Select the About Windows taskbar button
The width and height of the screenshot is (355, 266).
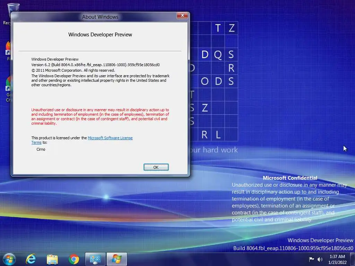click(116, 259)
